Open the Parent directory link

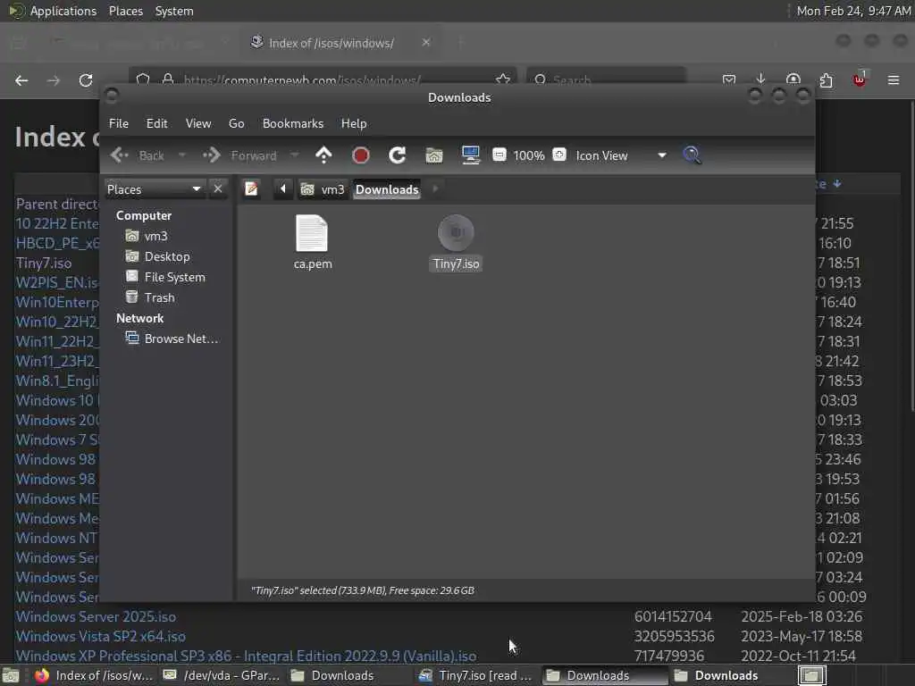[x=57, y=205]
